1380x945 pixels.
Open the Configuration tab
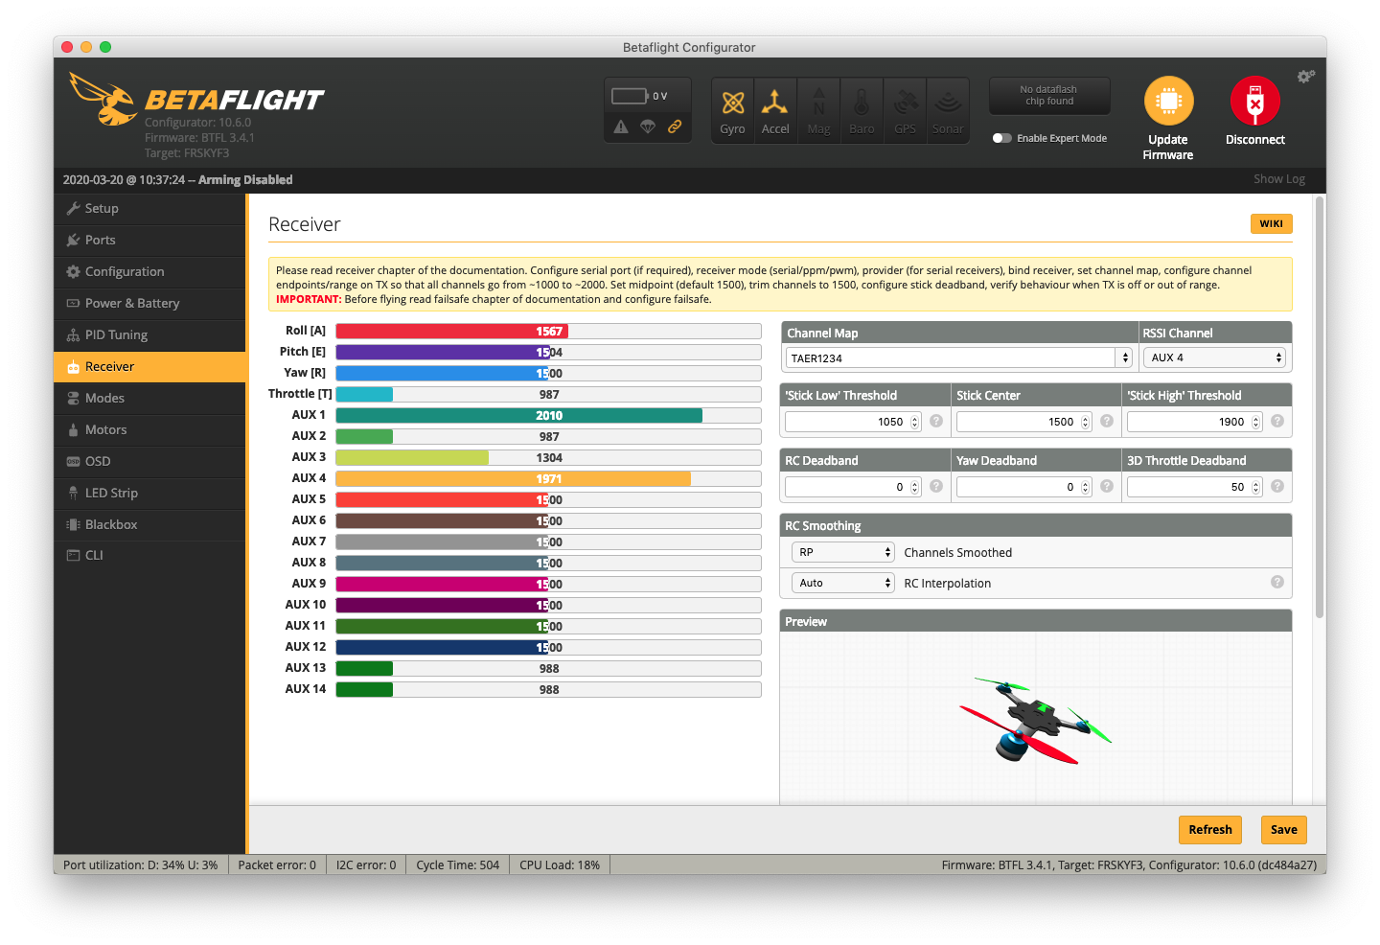pos(149,271)
